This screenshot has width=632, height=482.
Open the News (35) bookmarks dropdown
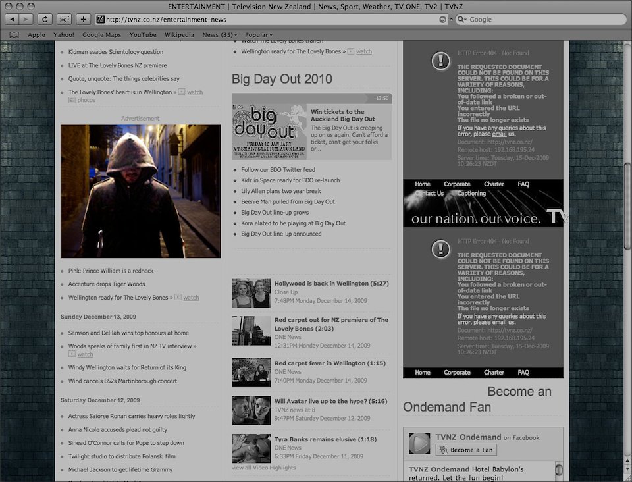tap(220, 35)
